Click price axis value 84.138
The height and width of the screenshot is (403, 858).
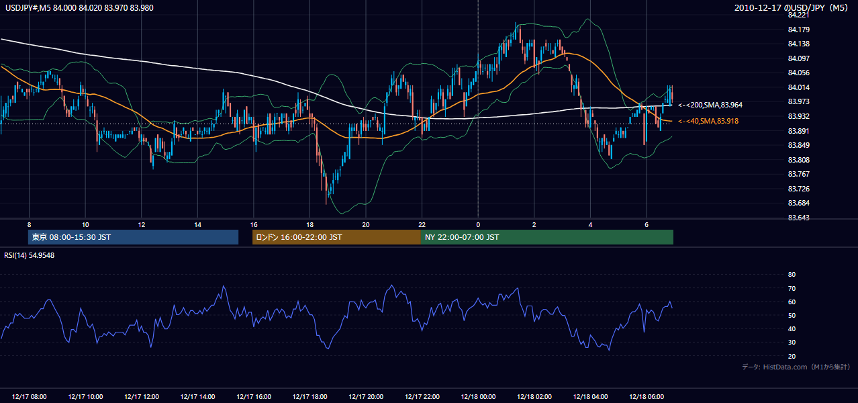click(x=798, y=44)
